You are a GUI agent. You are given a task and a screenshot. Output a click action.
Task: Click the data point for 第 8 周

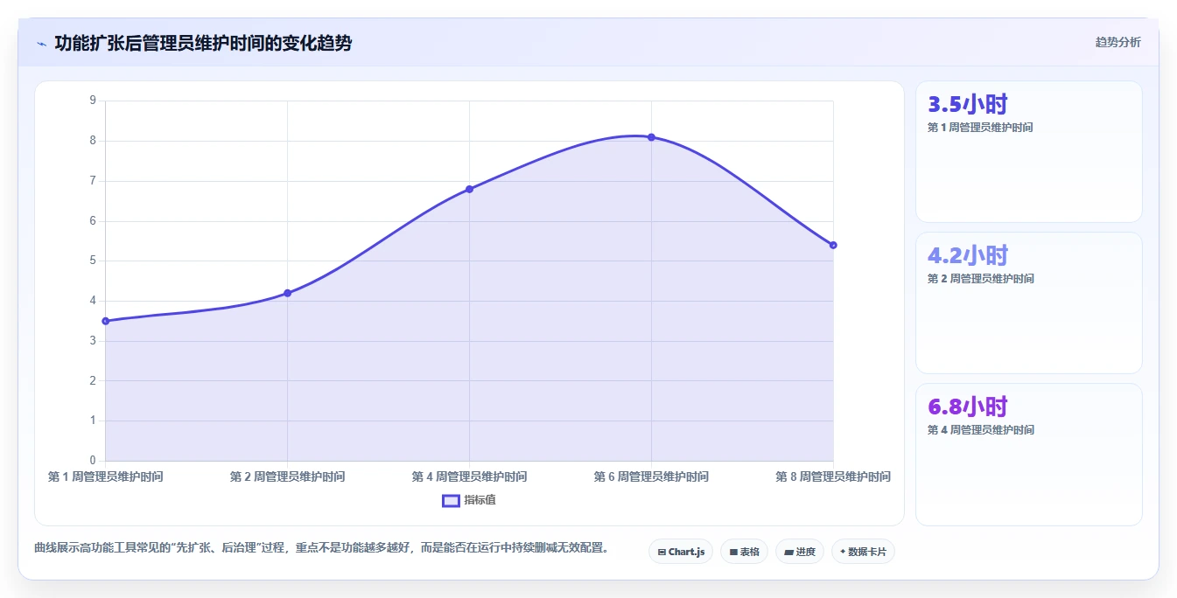tap(833, 245)
